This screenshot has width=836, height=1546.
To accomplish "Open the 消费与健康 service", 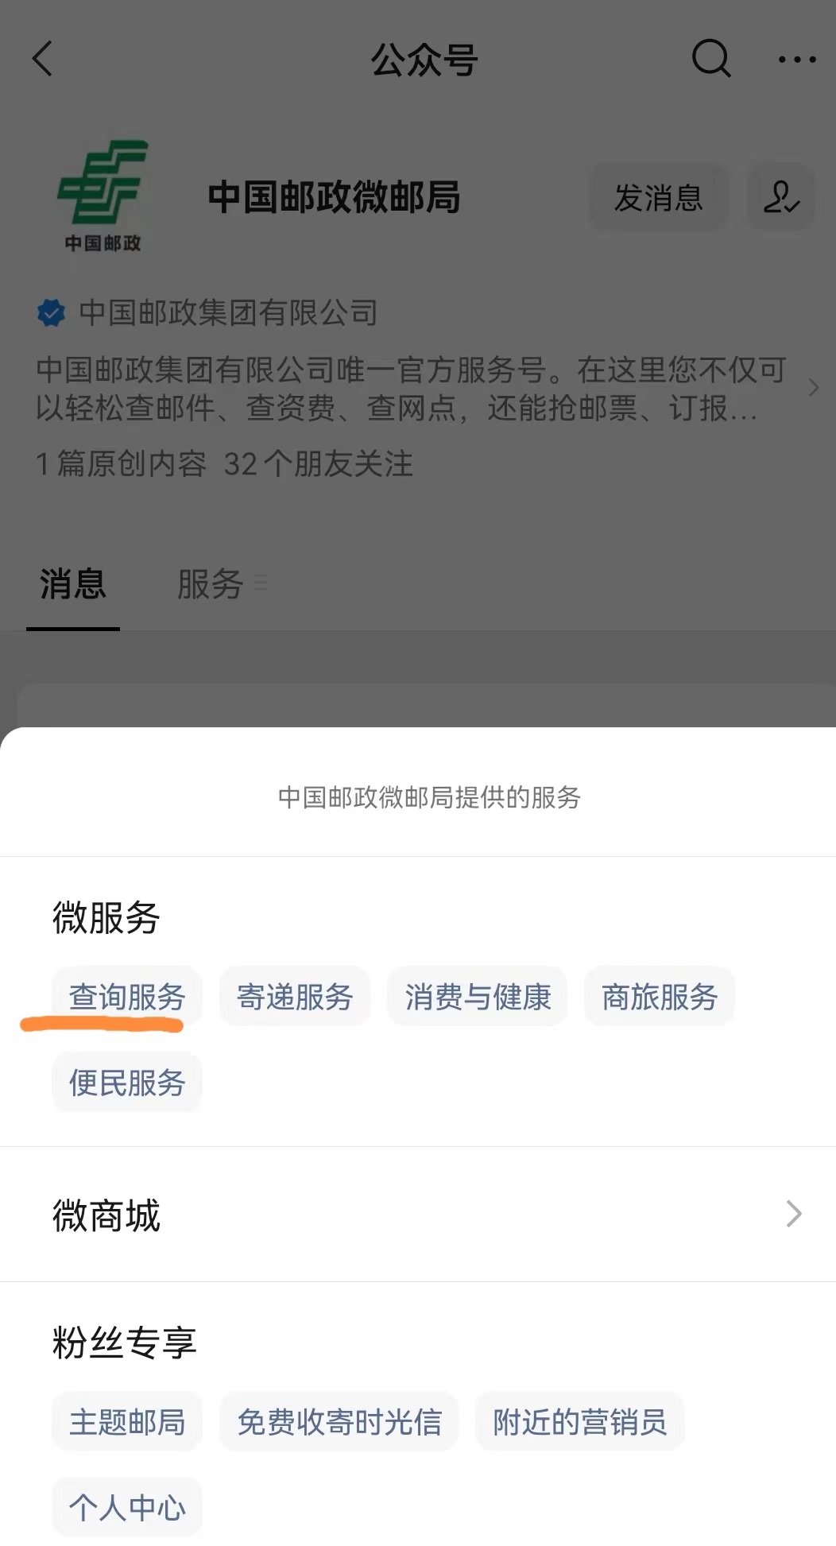I will tap(477, 996).
